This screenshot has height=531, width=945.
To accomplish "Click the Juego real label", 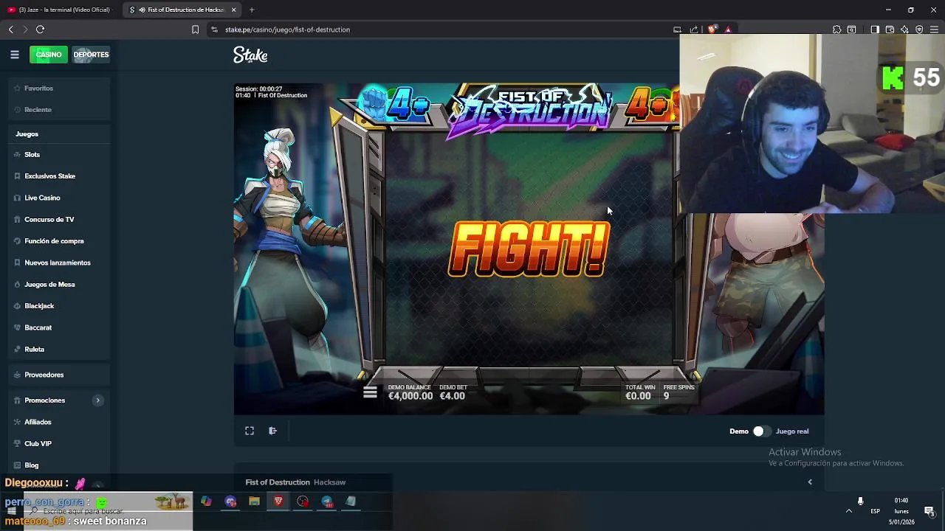I will coord(792,431).
